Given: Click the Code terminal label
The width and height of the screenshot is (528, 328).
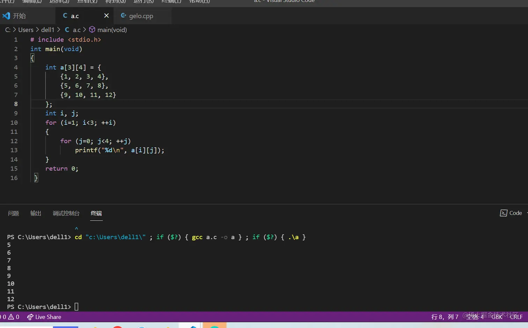Looking at the screenshot, I should coord(515,213).
